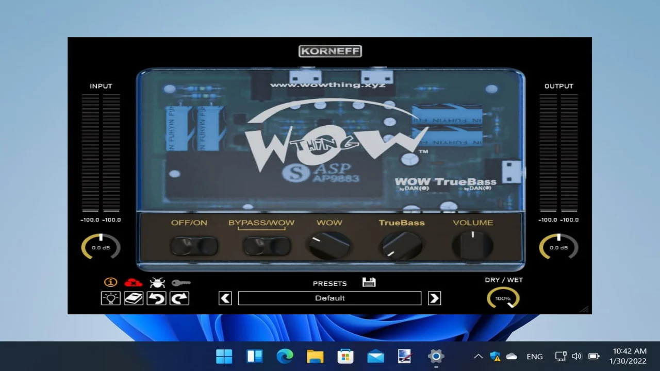Viewport: 660px width, 371px height.
Task: Click the plugin resize corner grip
Action: pyautogui.click(x=585, y=309)
